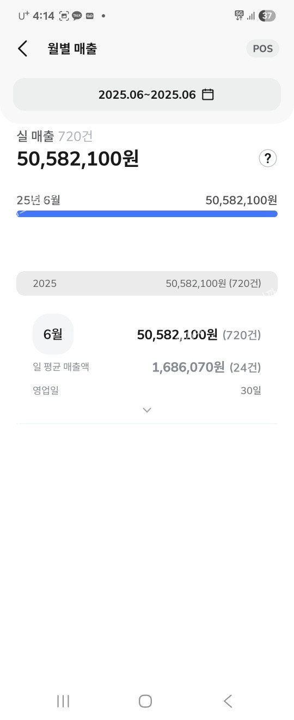Tap the Android home button

click(x=145, y=701)
